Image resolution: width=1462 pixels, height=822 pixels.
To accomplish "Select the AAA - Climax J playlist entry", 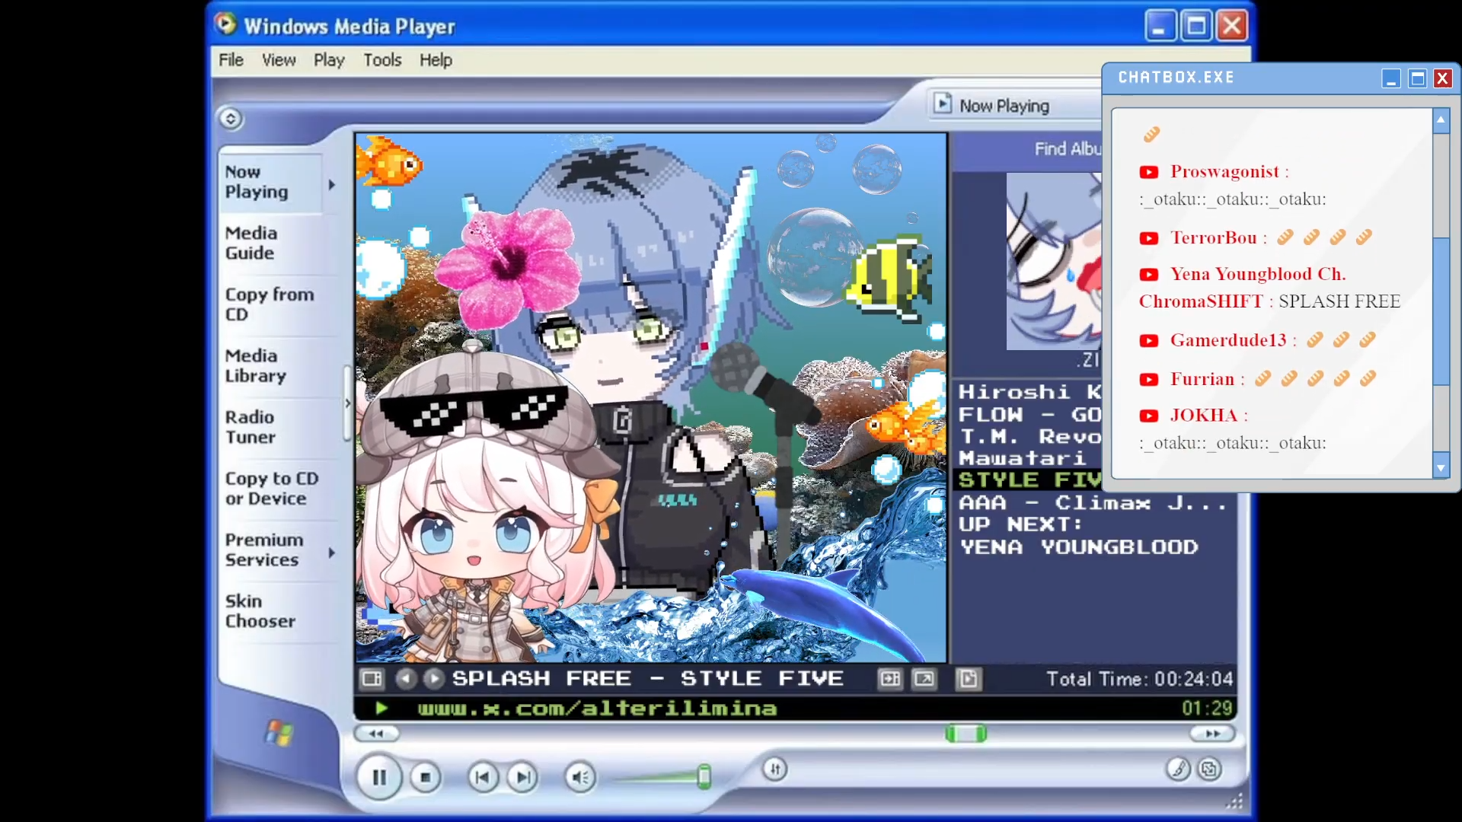I will click(1093, 502).
